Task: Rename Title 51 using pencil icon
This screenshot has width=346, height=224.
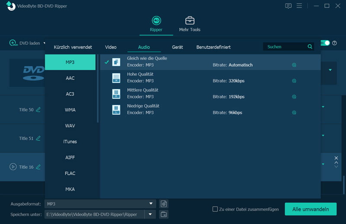Action: pos(38,139)
